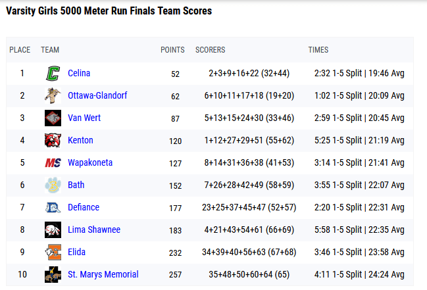Image resolution: width=427 pixels, height=290 pixels.
Task: Click the SCORERS column header
Action: click(x=211, y=50)
